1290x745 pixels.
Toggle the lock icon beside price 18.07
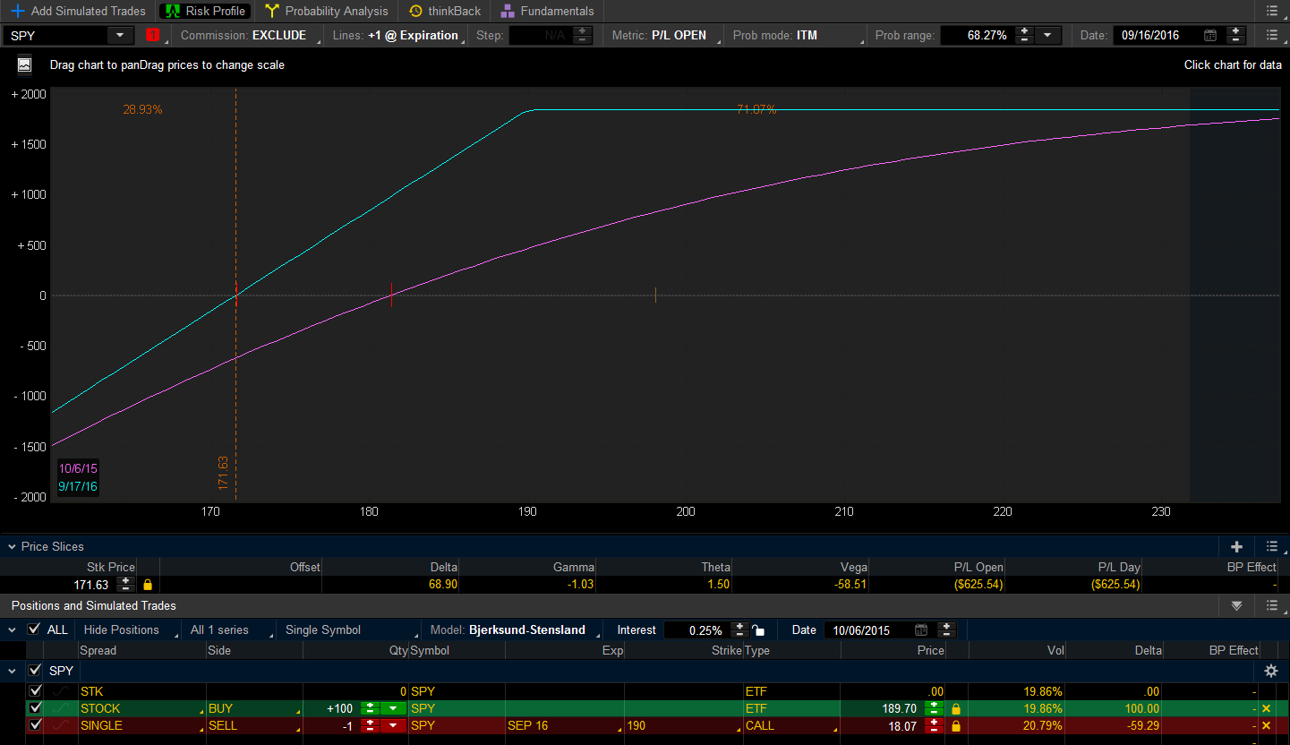click(x=956, y=726)
